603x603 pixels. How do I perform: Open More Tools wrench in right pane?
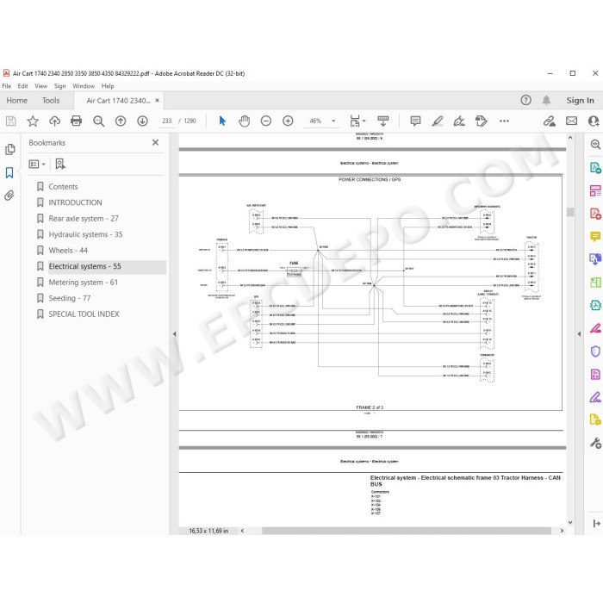595,443
